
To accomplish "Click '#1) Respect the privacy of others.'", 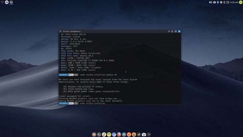I will pos(84,87).
